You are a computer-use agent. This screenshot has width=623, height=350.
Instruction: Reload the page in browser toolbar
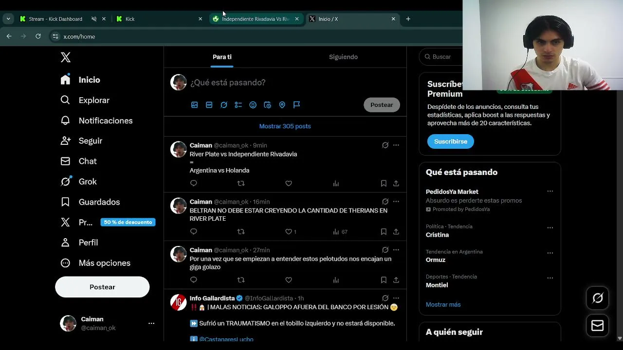click(38, 36)
